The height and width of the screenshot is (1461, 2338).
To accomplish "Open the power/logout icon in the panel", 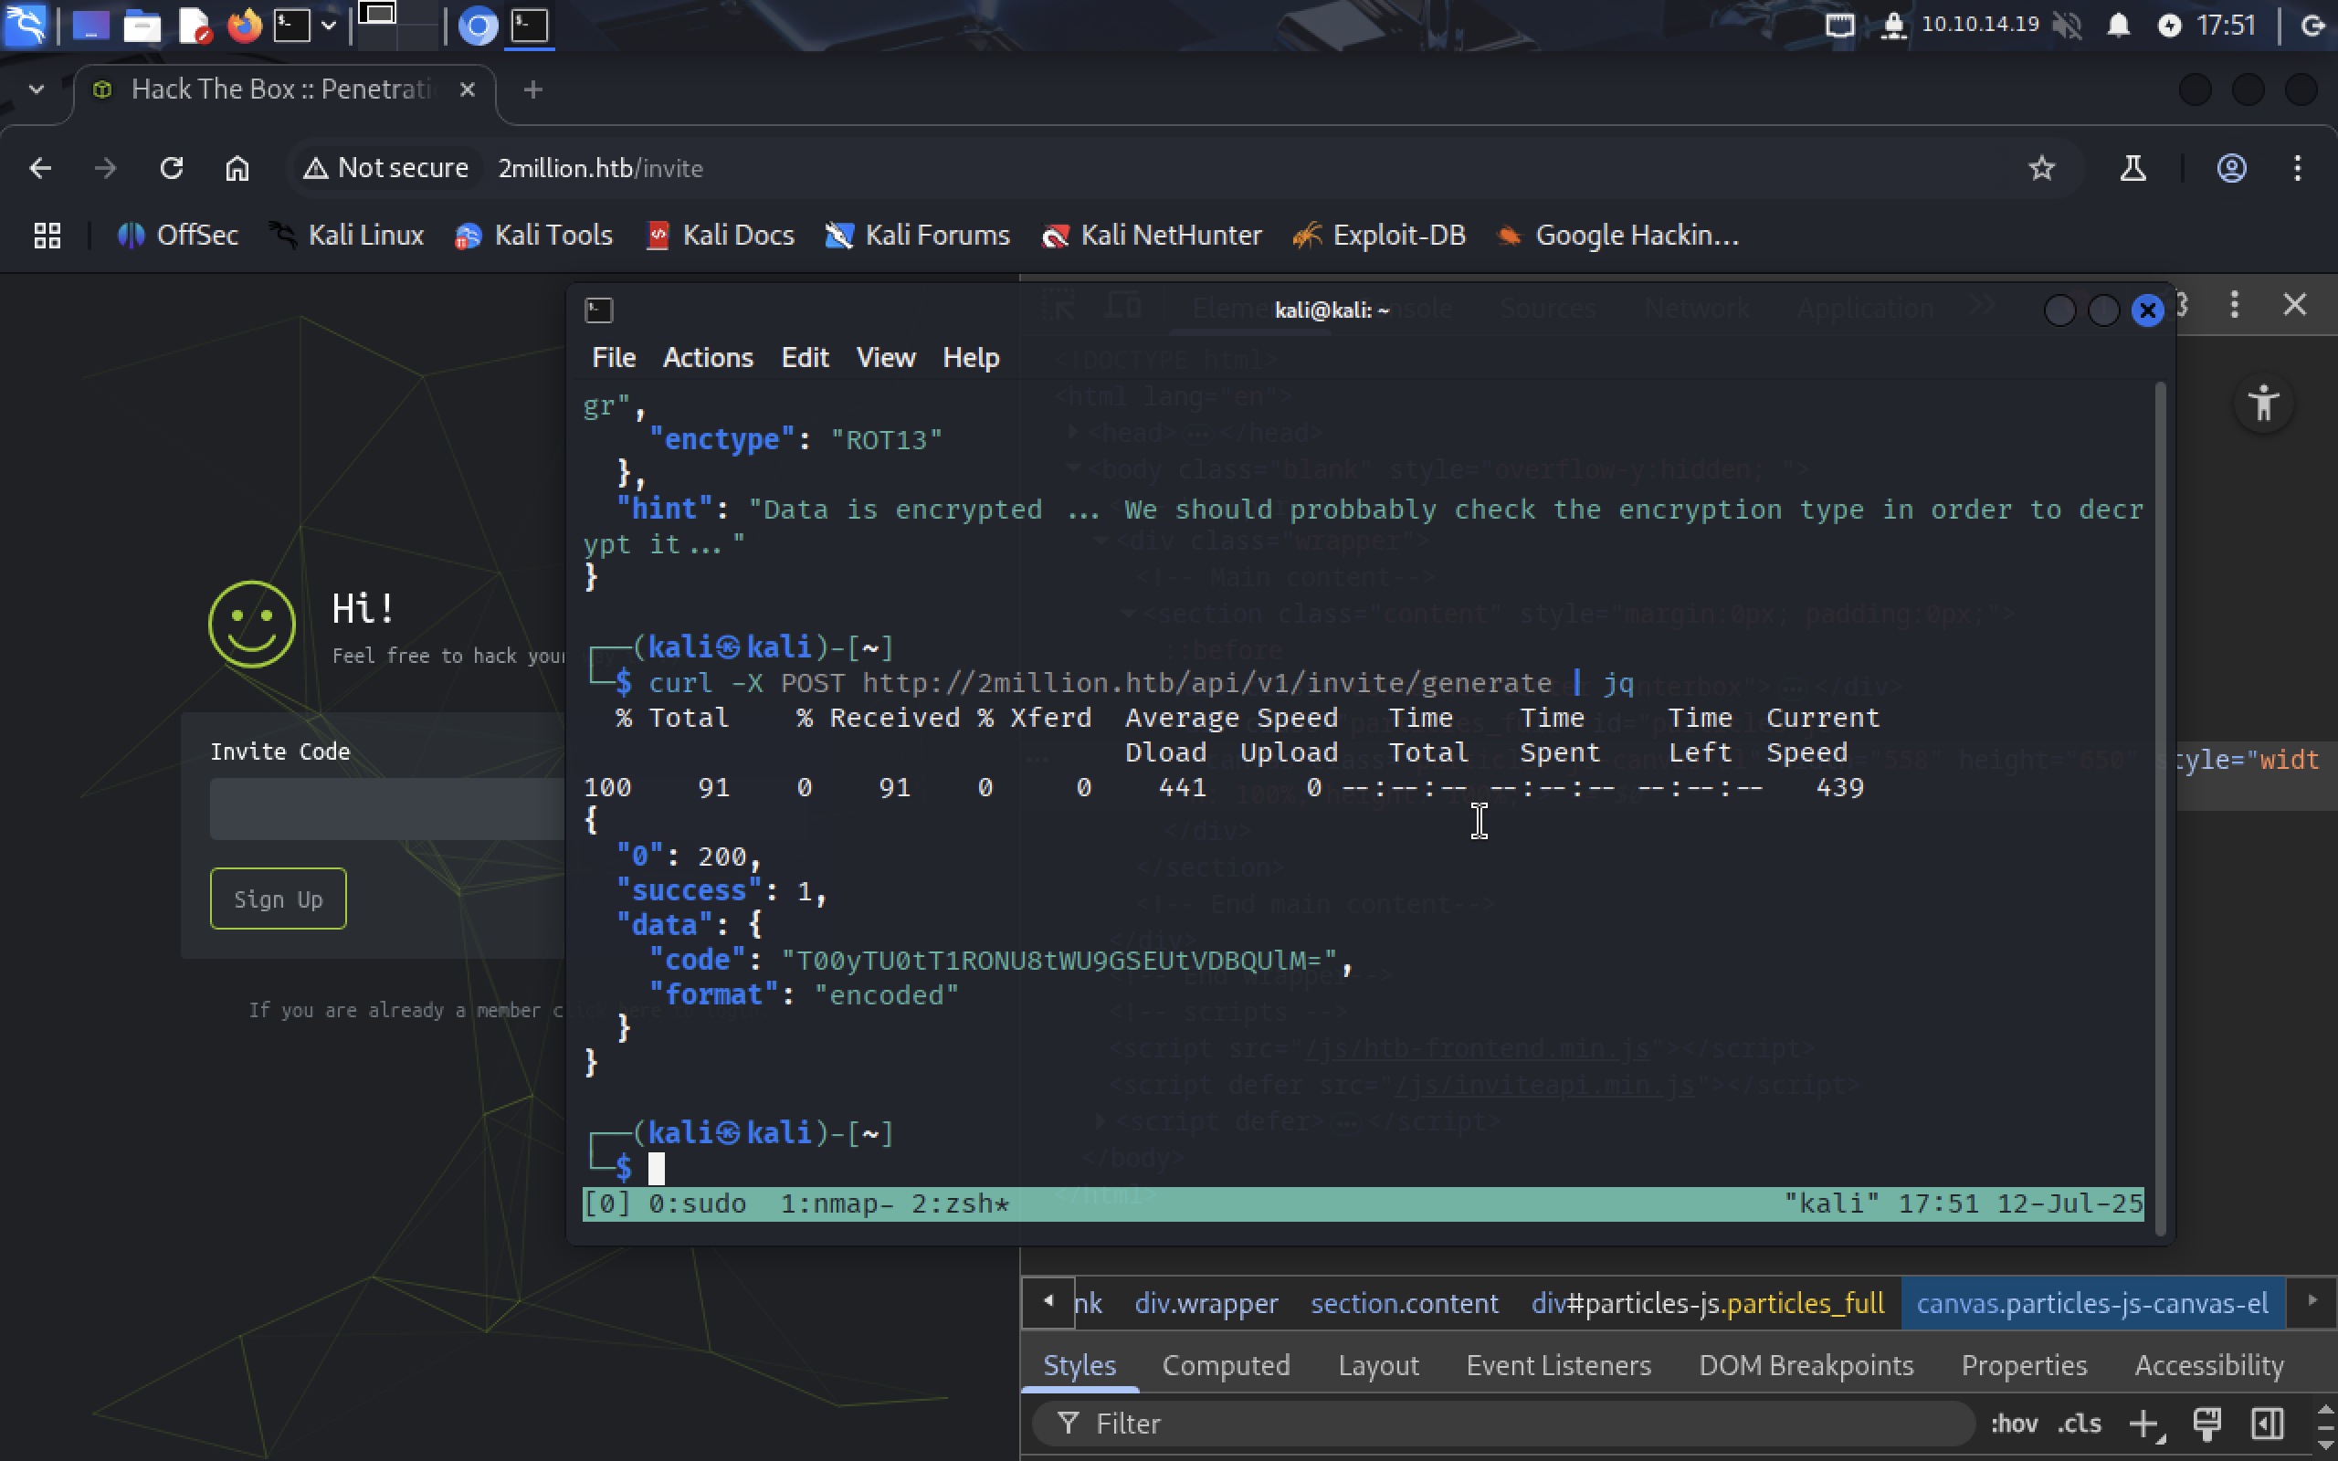I will coord(2312,26).
